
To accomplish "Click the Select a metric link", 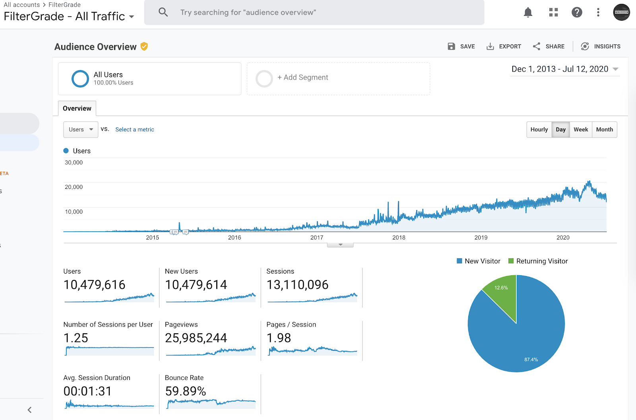I will click(135, 130).
